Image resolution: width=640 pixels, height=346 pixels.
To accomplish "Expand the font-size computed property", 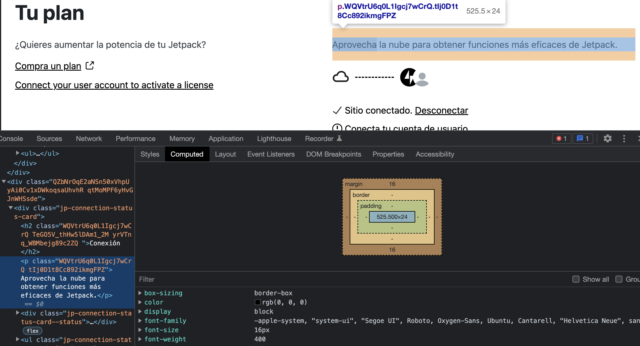I will (140, 330).
